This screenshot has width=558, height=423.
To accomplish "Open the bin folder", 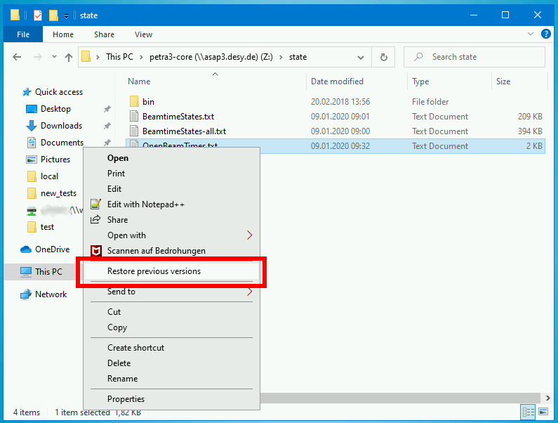I will pos(148,102).
